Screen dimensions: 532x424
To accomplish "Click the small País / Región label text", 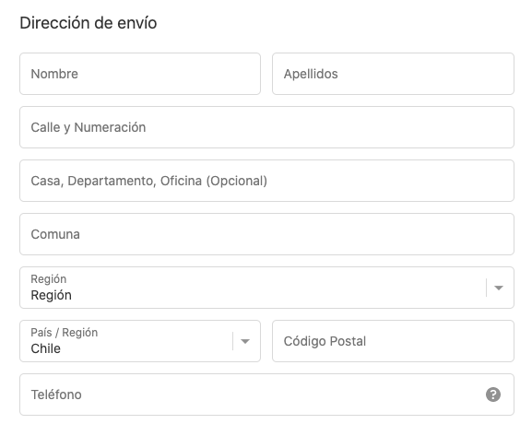I will click(x=65, y=333).
